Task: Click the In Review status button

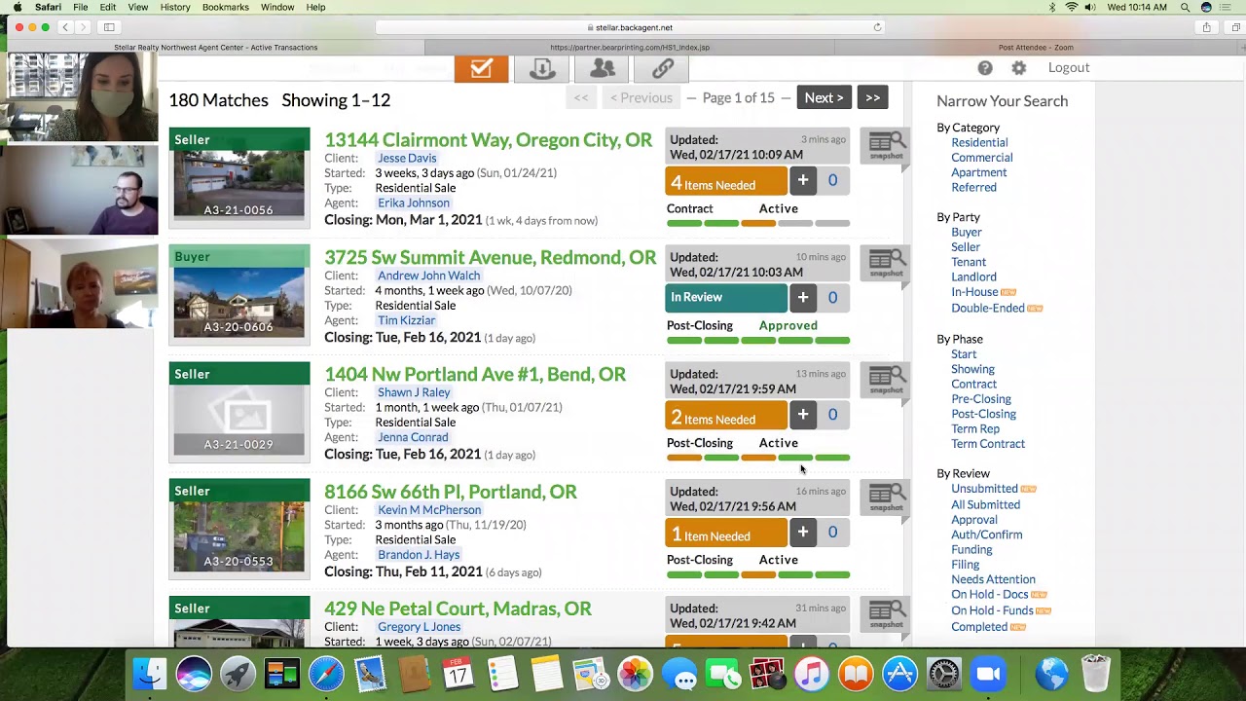Action: point(726,298)
